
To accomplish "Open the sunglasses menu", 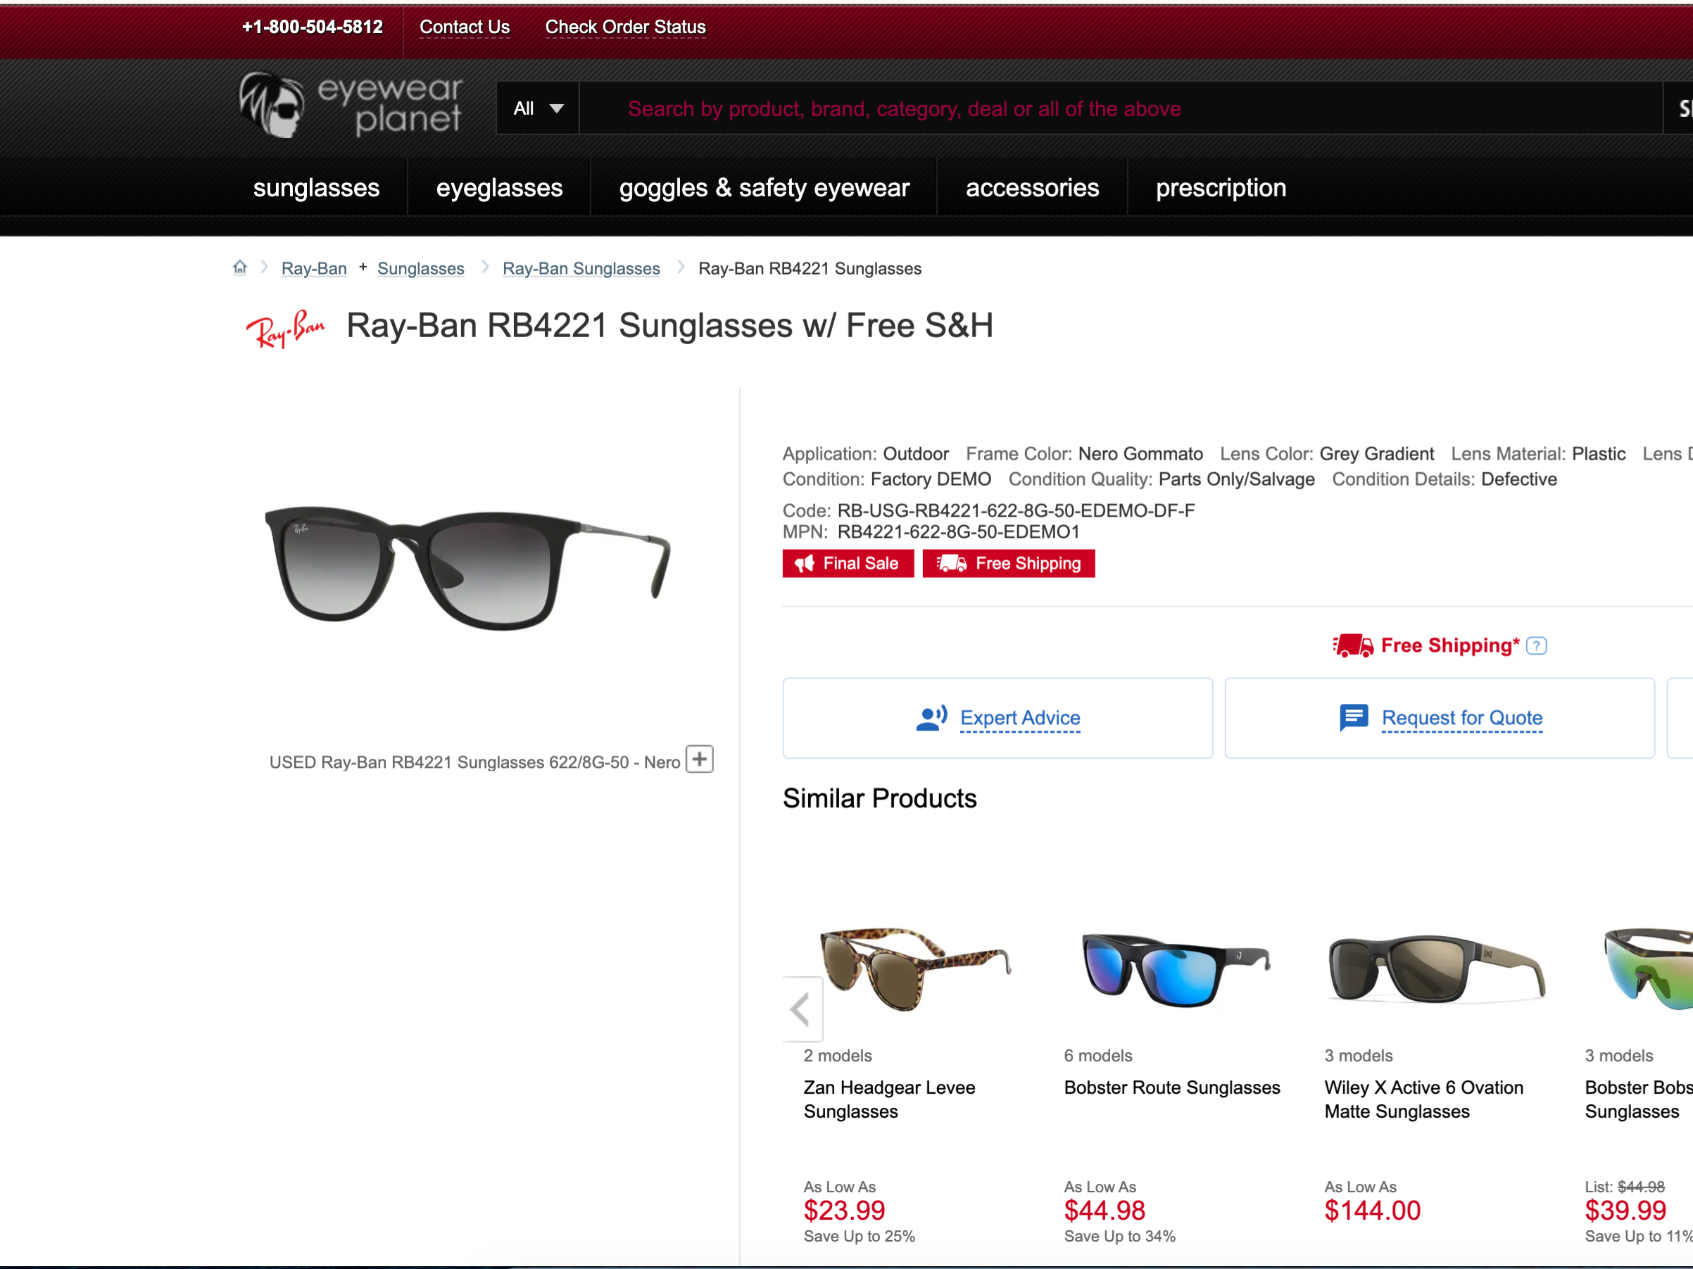I will [316, 187].
